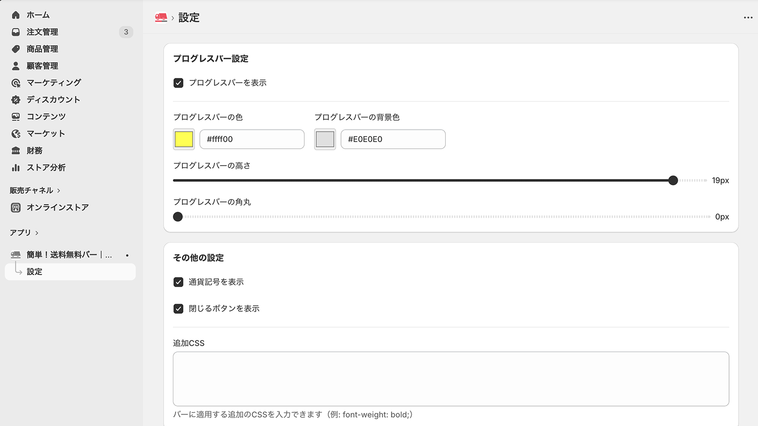Uncheck the プログレスバーを表示 checkbox
Image resolution: width=758 pixels, height=426 pixels.
pyautogui.click(x=179, y=83)
